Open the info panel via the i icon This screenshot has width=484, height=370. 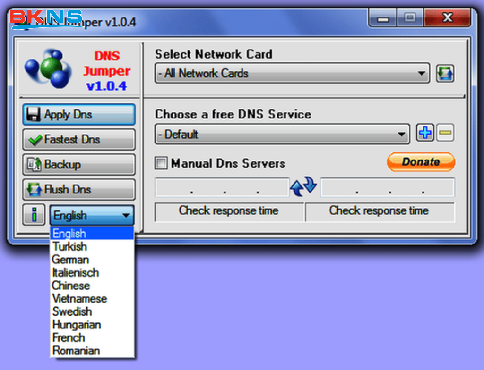coord(34,215)
